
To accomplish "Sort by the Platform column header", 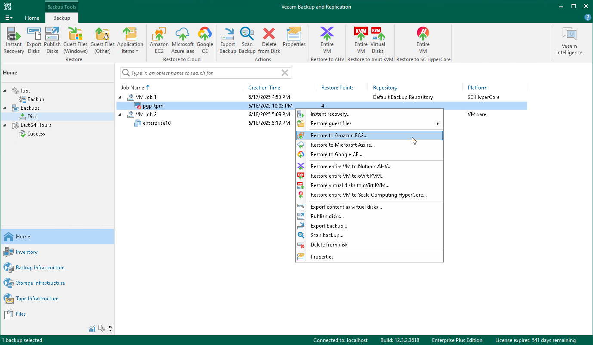I will (x=478, y=87).
